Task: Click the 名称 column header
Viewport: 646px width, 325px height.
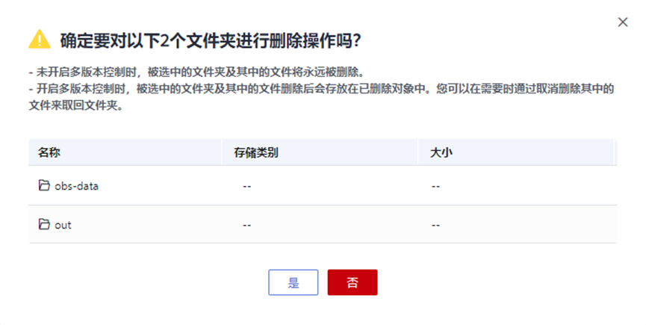Action: coord(49,152)
